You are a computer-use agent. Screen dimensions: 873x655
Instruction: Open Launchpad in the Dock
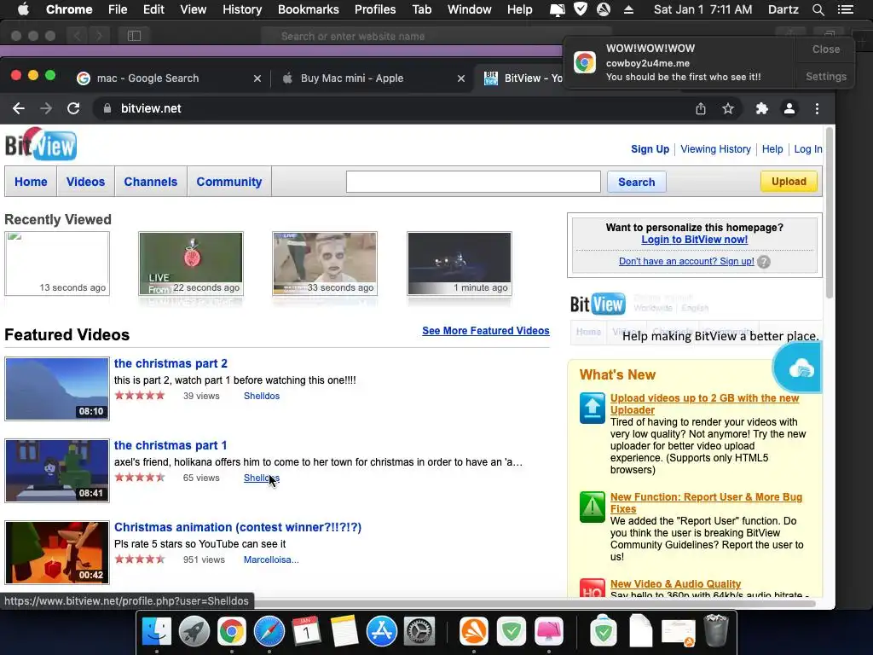(194, 632)
